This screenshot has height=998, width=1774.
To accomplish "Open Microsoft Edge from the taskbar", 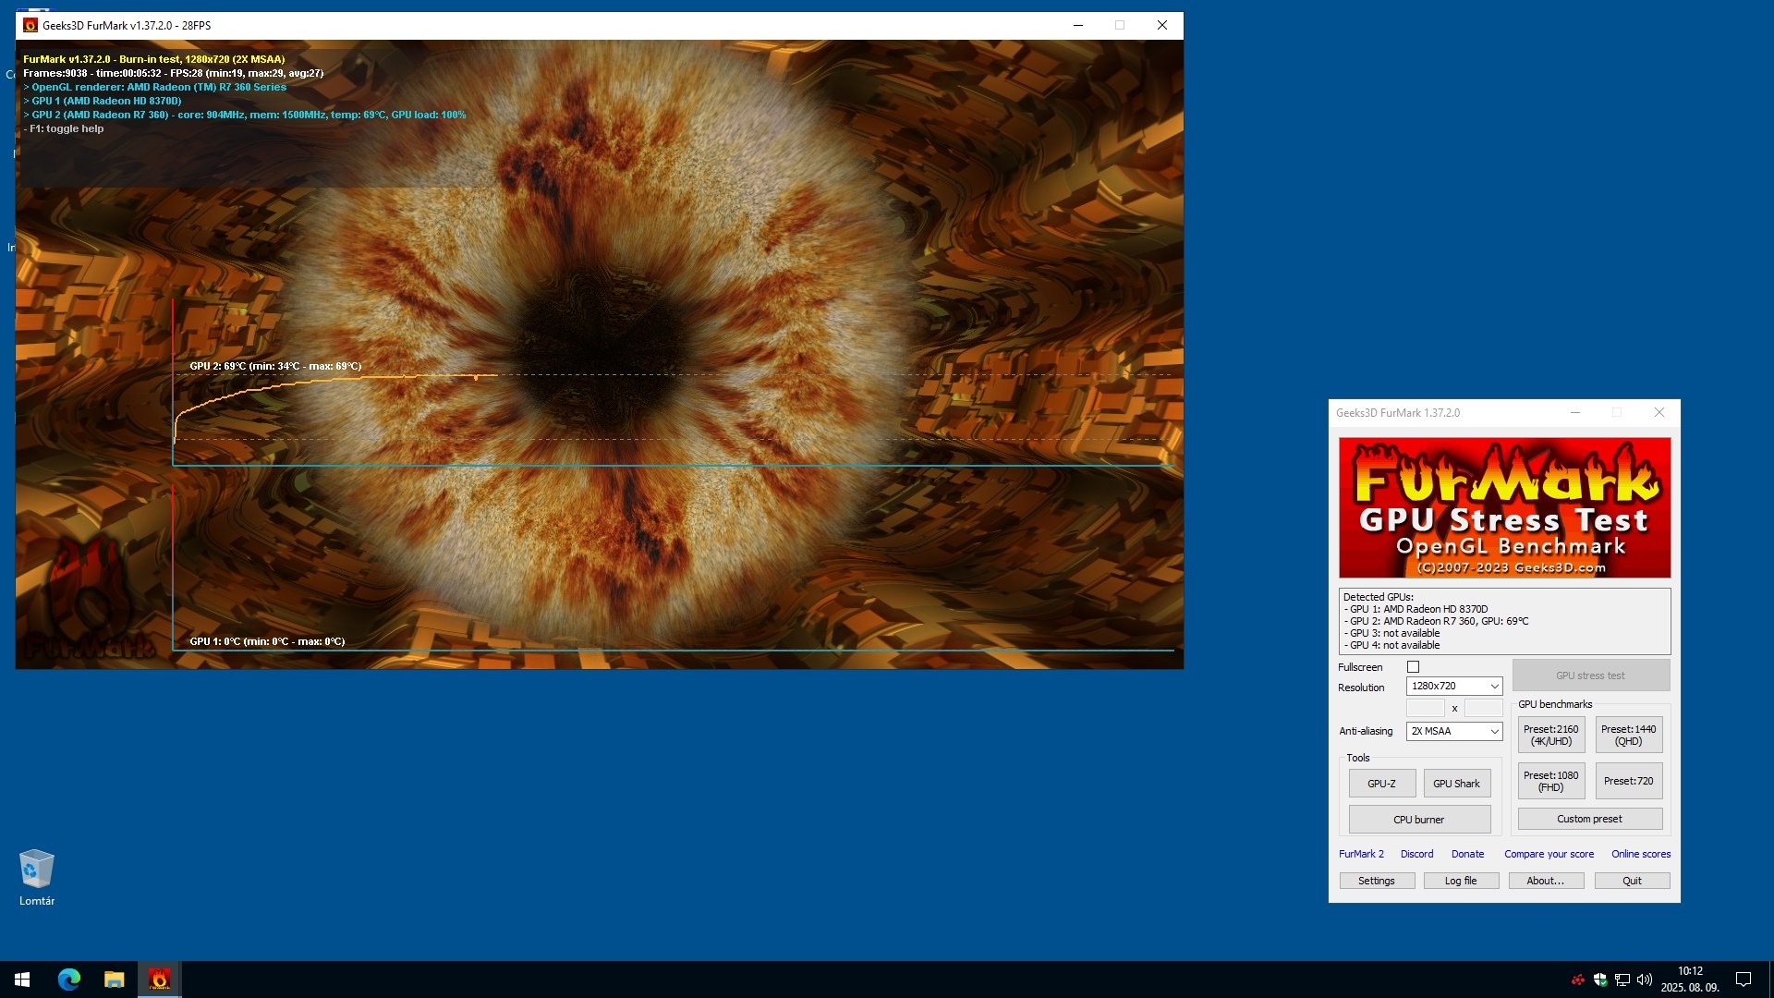I will [69, 979].
